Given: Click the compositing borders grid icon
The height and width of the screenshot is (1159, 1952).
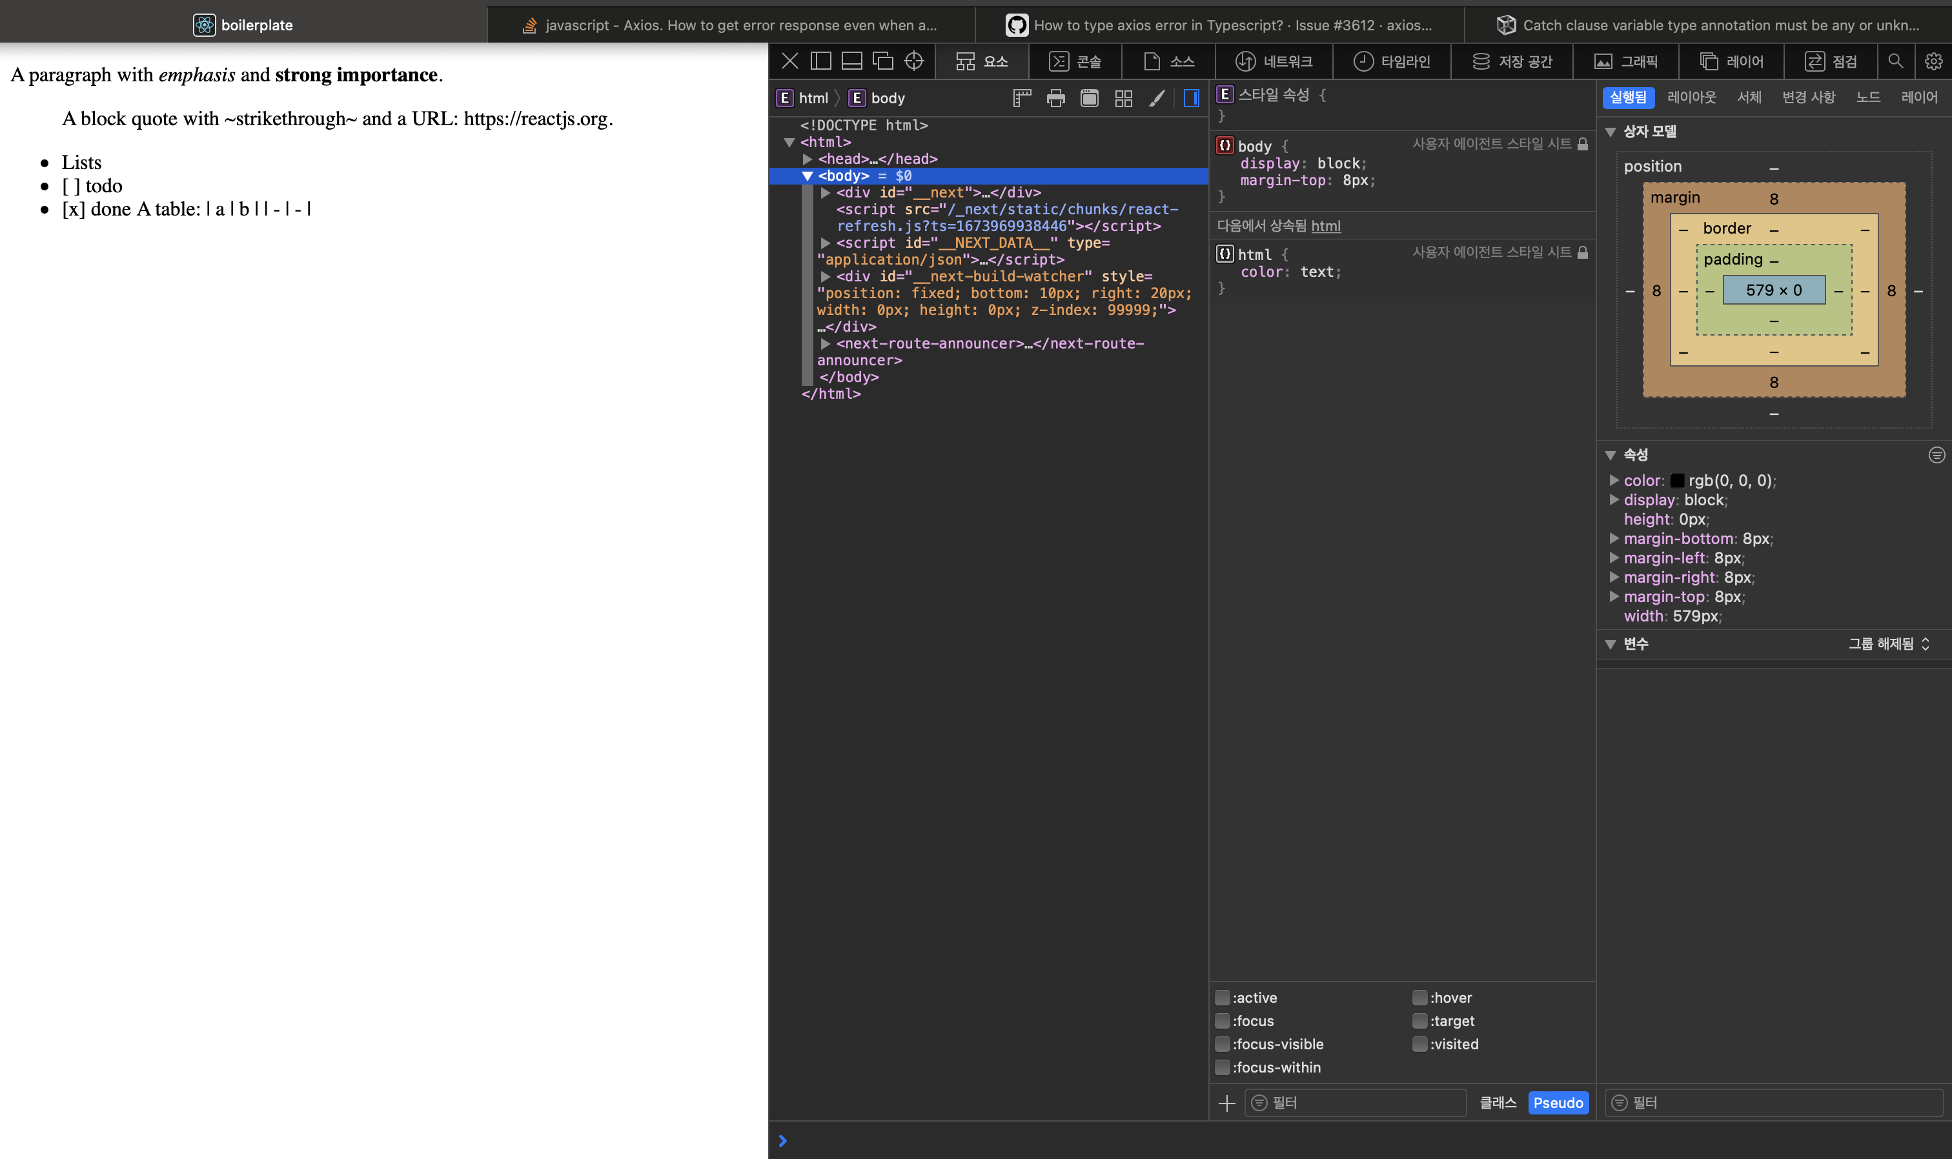Looking at the screenshot, I should (x=1123, y=97).
